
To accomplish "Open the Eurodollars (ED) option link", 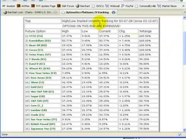I will click(40, 41).
